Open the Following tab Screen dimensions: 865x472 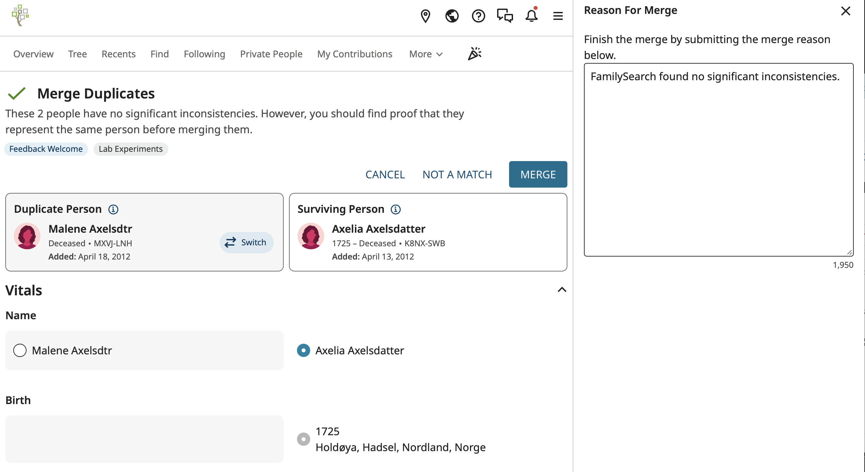[x=204, y=54]
